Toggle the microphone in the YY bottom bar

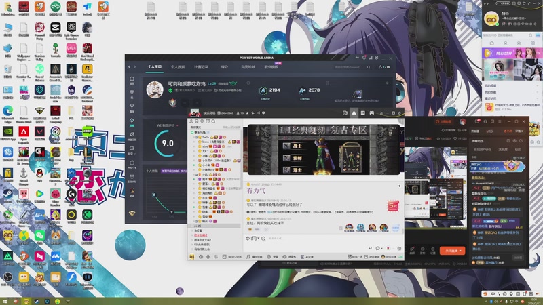tap(208, 257)
